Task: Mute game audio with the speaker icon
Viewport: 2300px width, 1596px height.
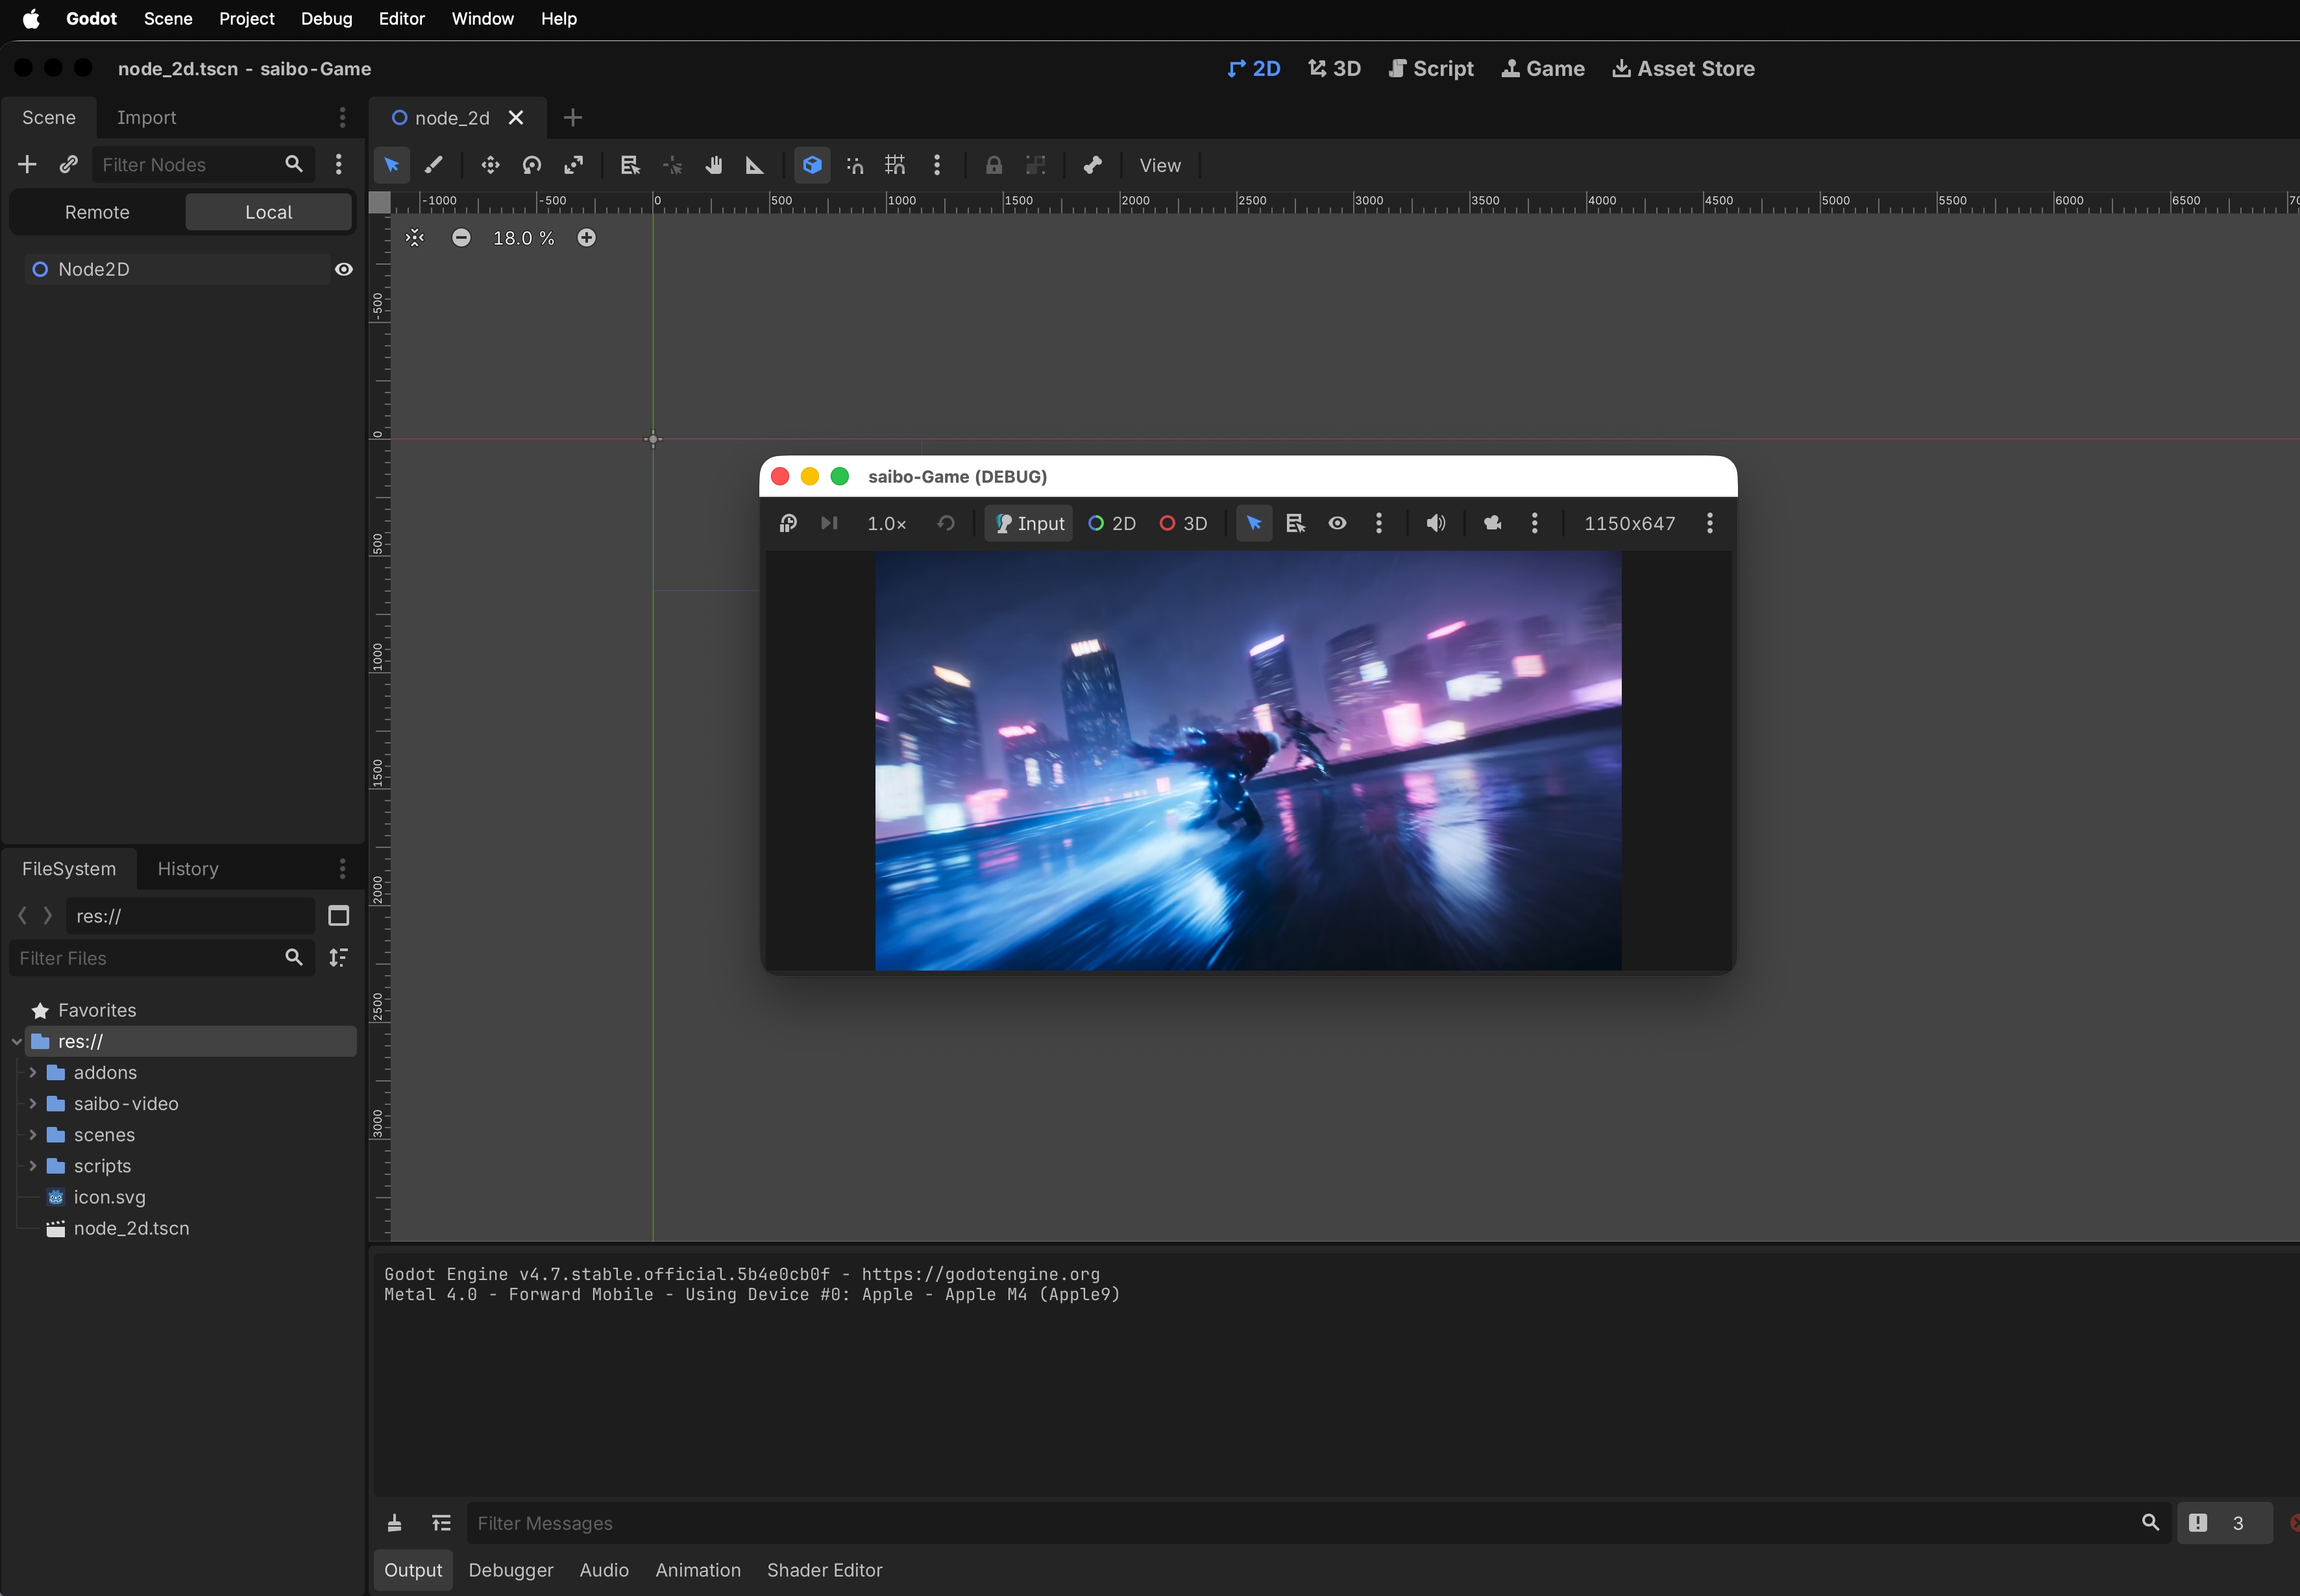Action: 1436,523
